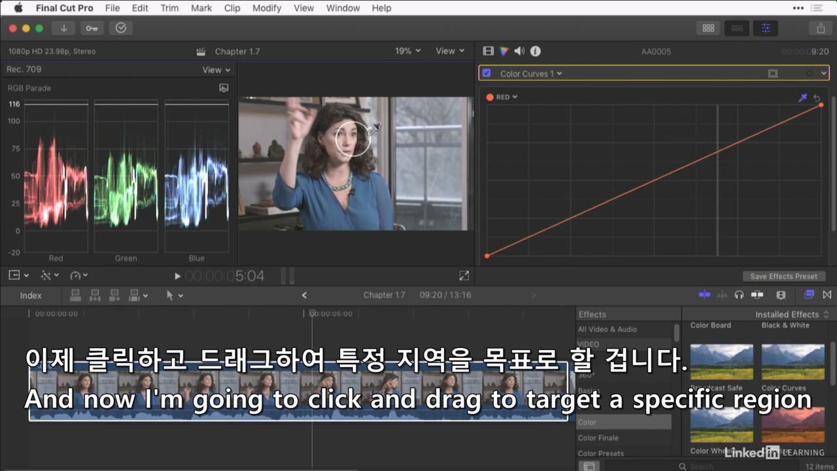The image size is (837, 471).
Task: Click the red color dot on curve
Action: click(490, 97)
